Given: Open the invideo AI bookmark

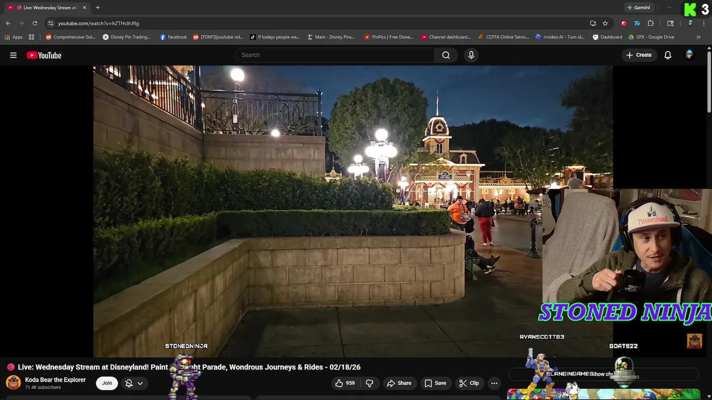Looking at the screenshot, I should coord(560,37).
